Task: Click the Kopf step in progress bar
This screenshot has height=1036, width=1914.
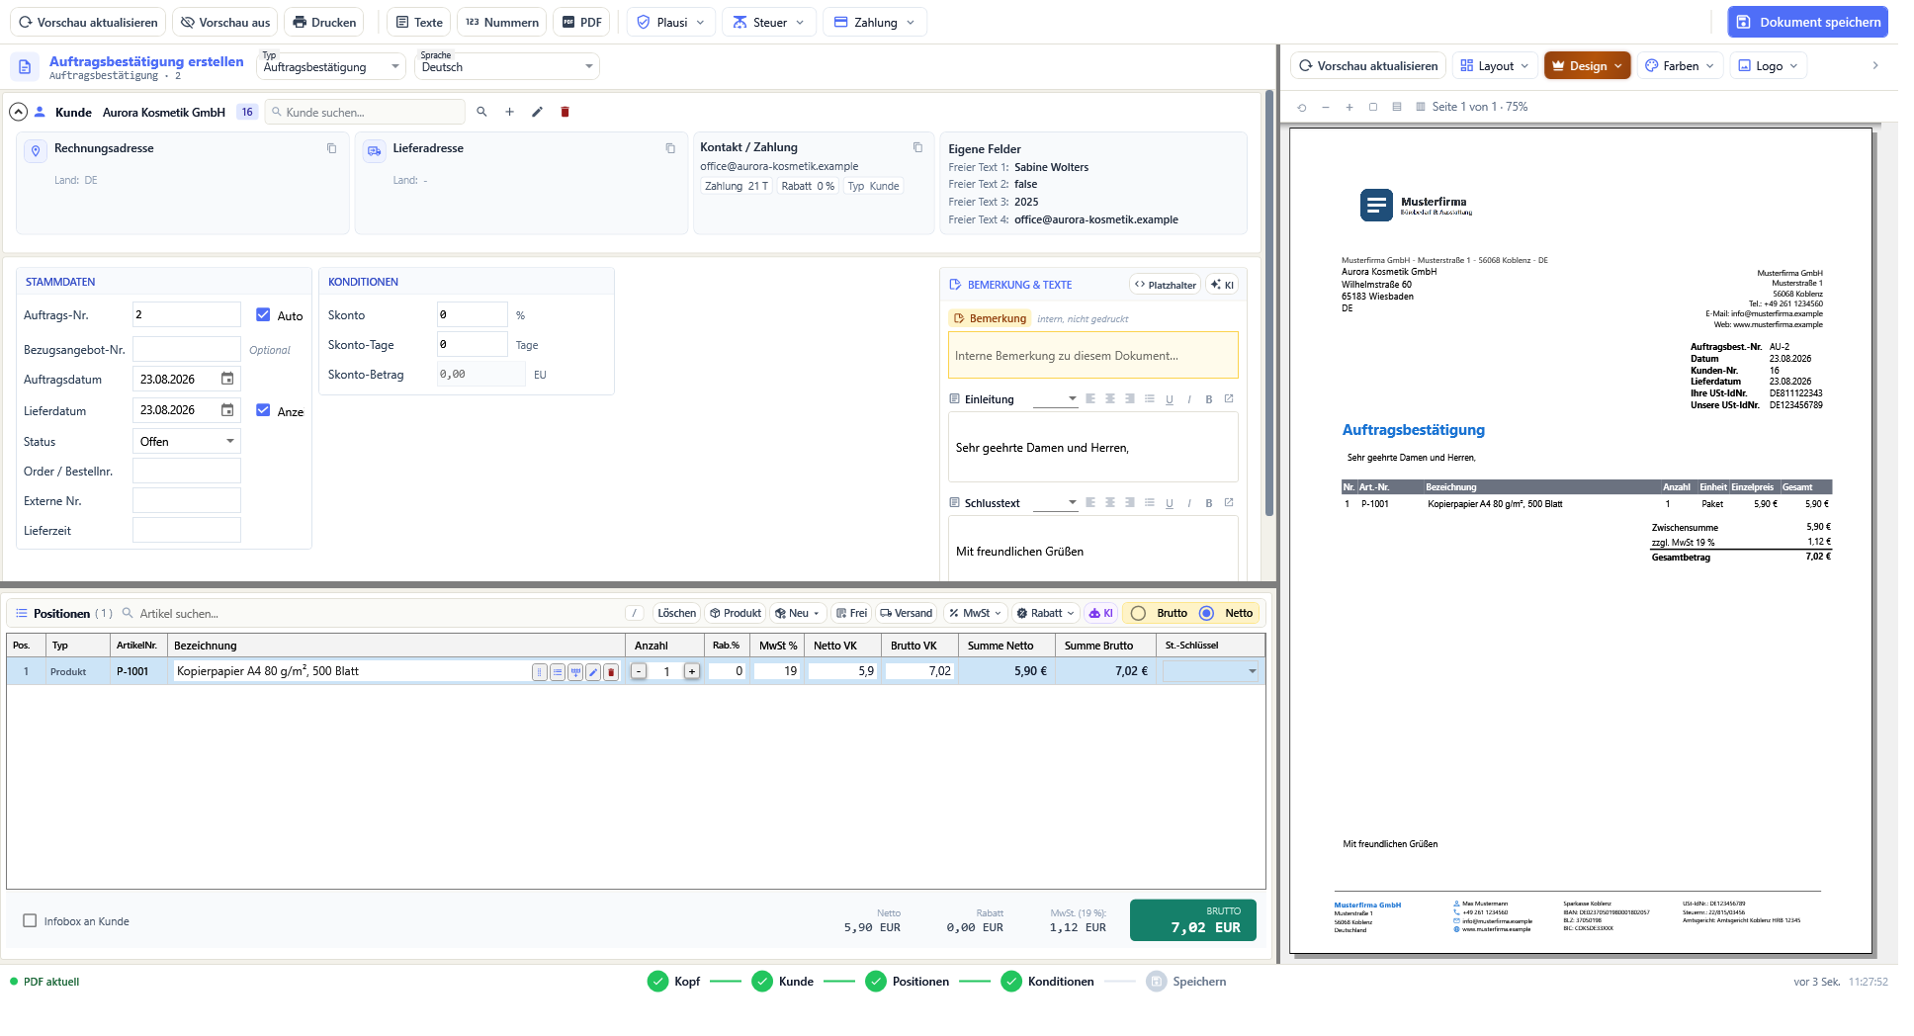Action: pos(673,981)
